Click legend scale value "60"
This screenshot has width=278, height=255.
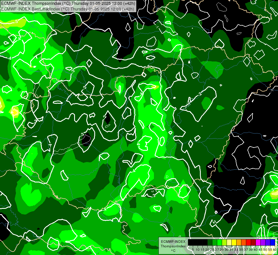275,250
